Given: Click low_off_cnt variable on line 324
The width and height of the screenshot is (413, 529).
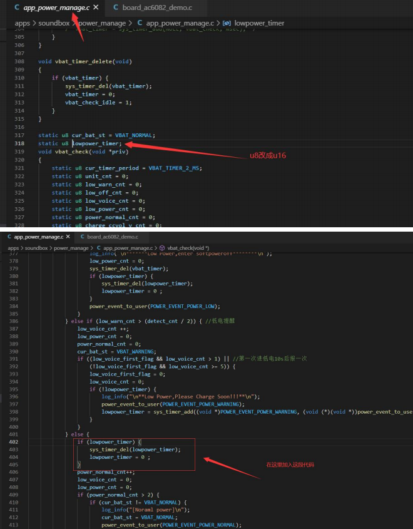Looking at the screenshot, I should pyautogui.click(x=103, y=193).
